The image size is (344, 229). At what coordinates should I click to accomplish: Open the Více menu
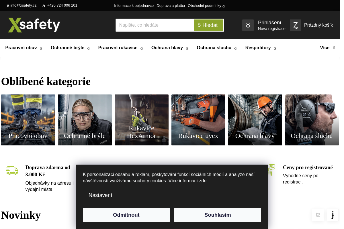[x=327, y=48]
